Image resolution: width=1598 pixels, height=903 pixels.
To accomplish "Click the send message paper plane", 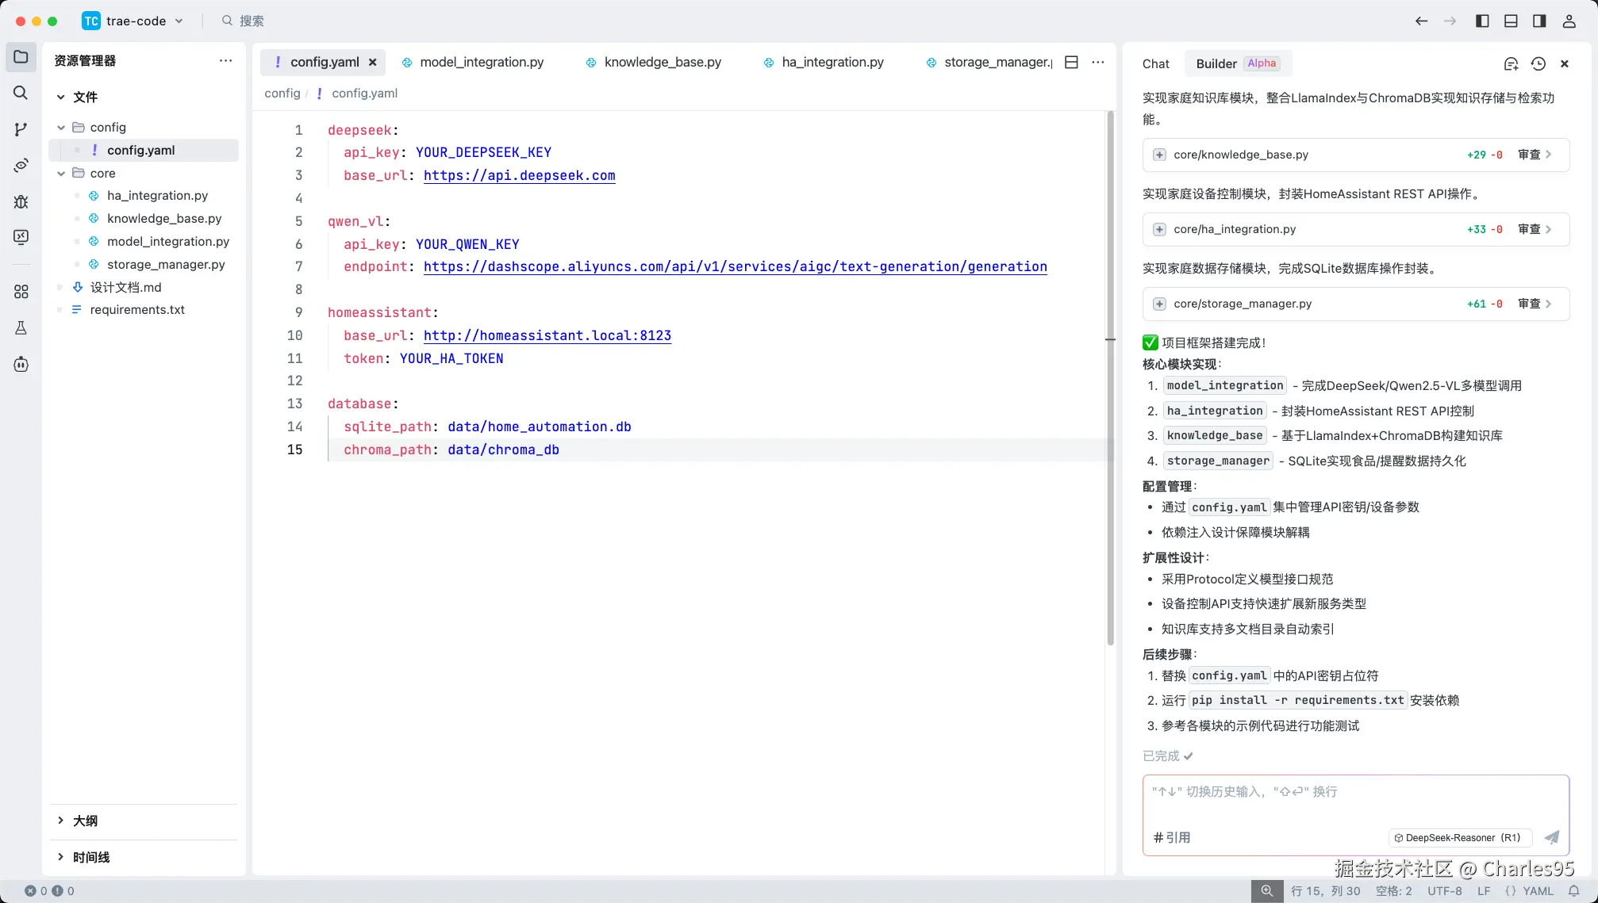I will point(1551,837).
